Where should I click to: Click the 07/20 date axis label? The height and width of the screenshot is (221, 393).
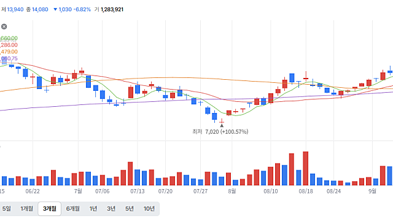coord(165,191)
